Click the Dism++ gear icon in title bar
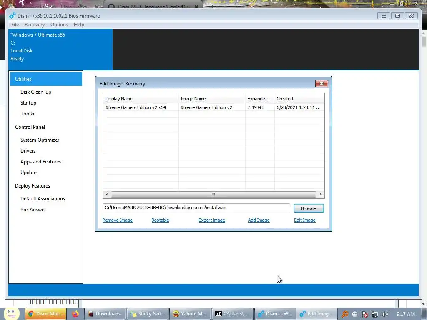Image resolution: width=427 pixels, height=320 pixels. click(x=12, y=15)
